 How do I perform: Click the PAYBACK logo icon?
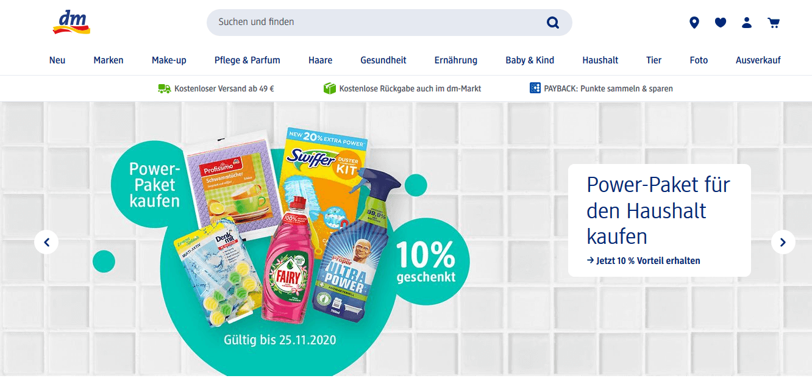535,88
